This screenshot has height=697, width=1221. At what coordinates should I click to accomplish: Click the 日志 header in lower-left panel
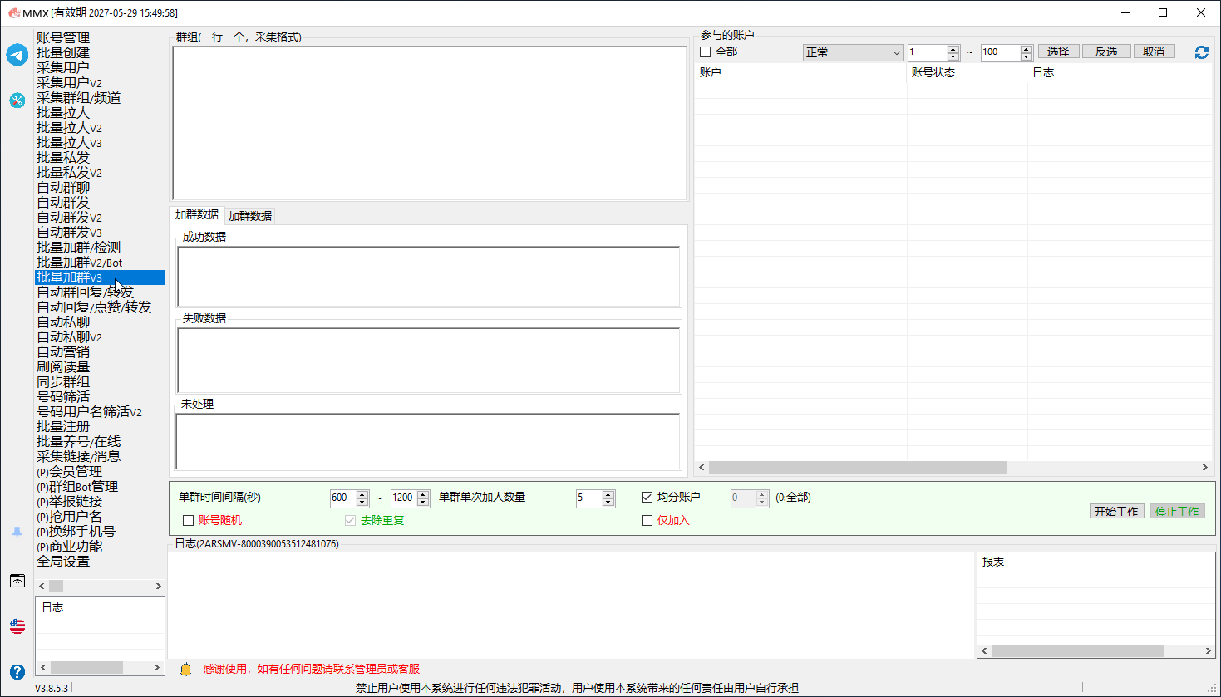coord(52,607)
